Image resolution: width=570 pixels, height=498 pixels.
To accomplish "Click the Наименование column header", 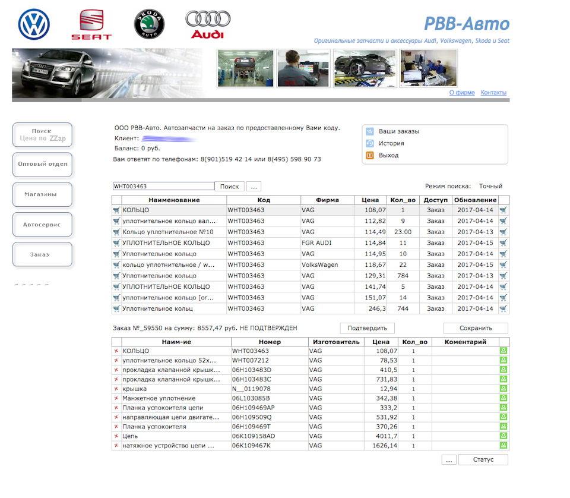I will click(174, 200).
